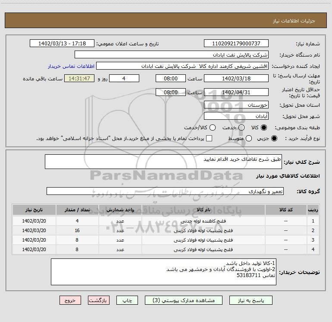Select the کالا radio button

264,128
